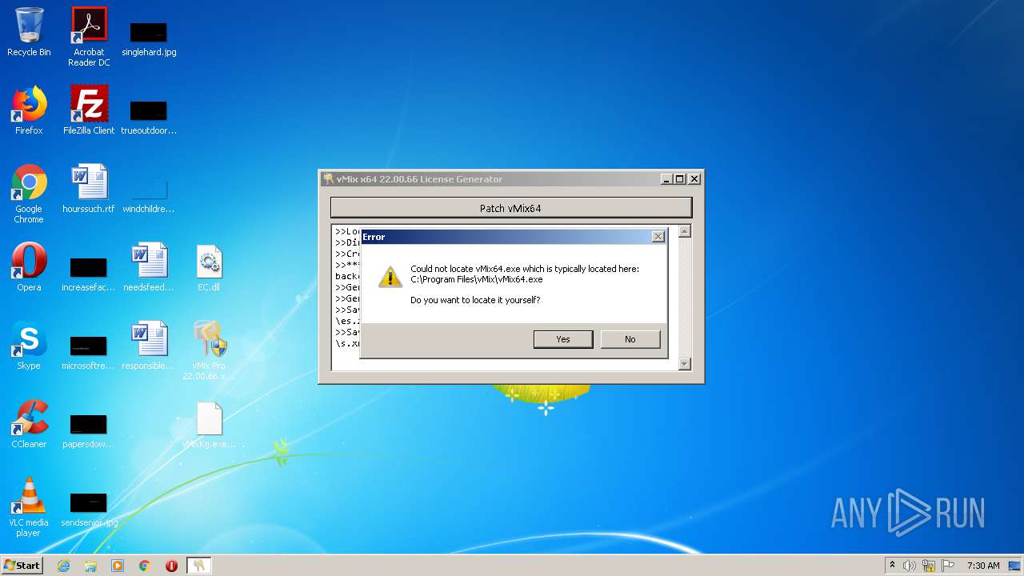Select the EC.dll file icon

209,267
